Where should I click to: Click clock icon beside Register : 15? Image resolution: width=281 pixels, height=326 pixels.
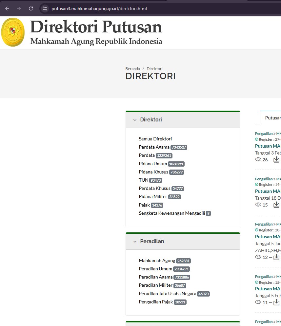tap(257, 282)
